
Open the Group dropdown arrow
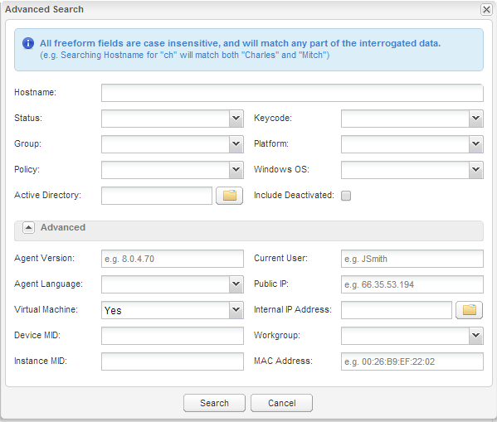coord(236,144)
